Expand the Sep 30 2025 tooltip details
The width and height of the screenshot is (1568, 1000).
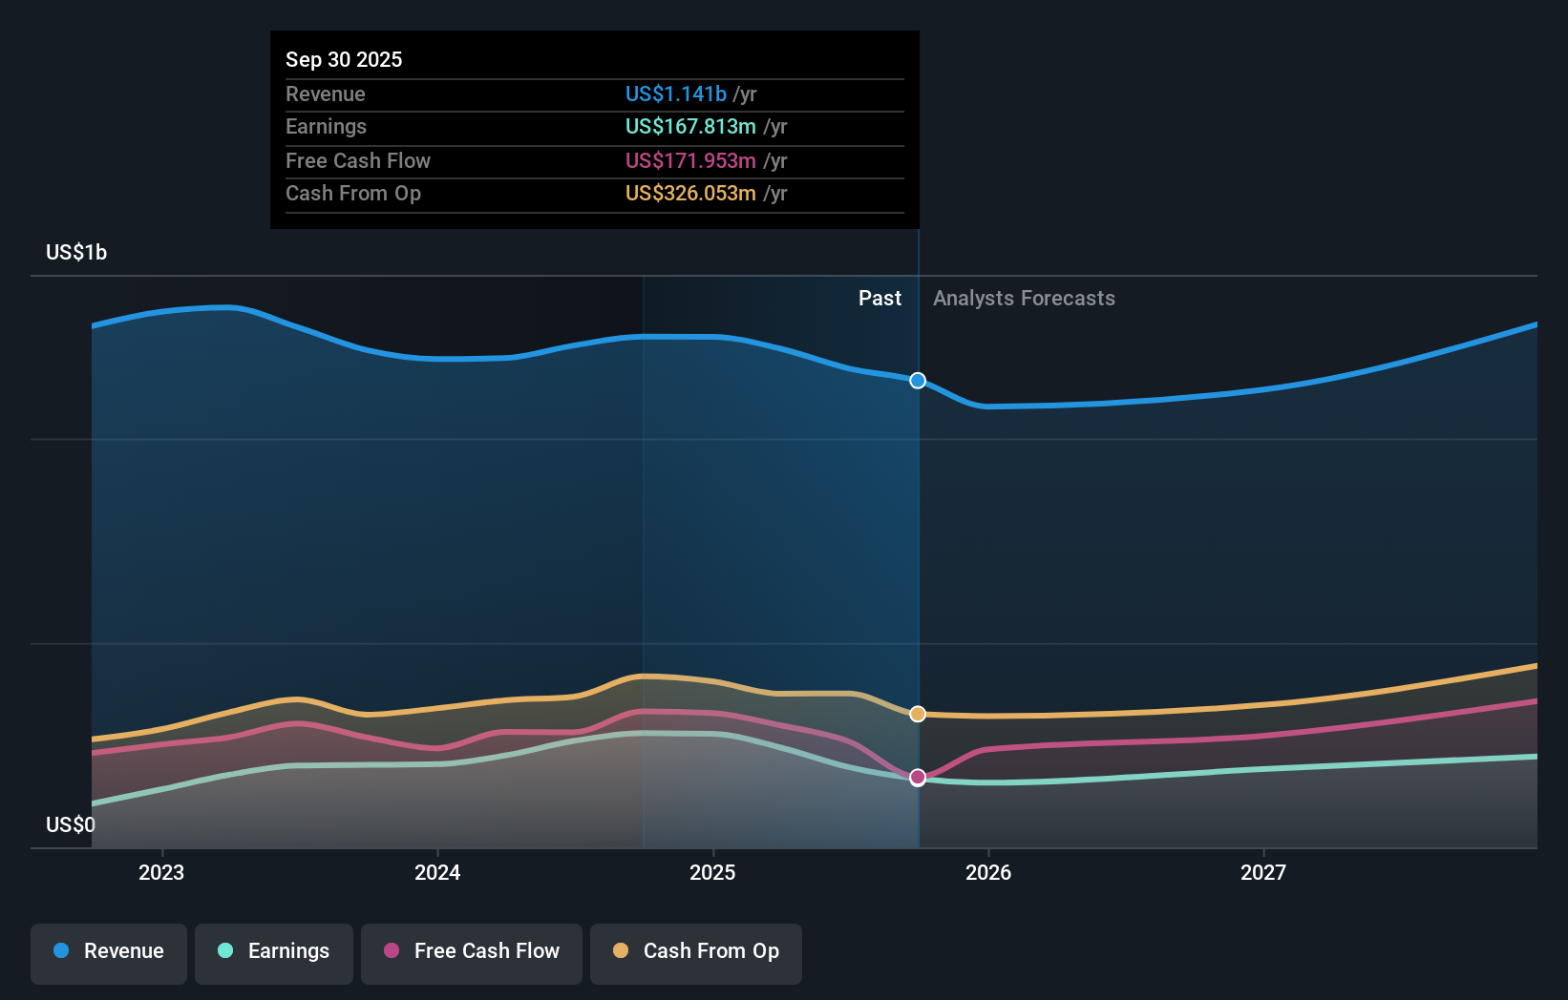tap(344, 59)
